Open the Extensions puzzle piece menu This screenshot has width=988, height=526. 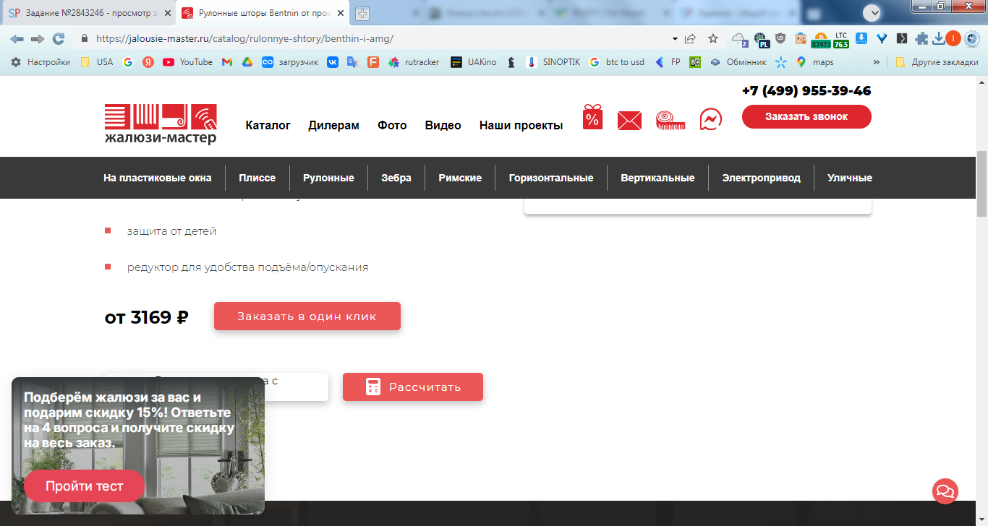pos(922,38)
